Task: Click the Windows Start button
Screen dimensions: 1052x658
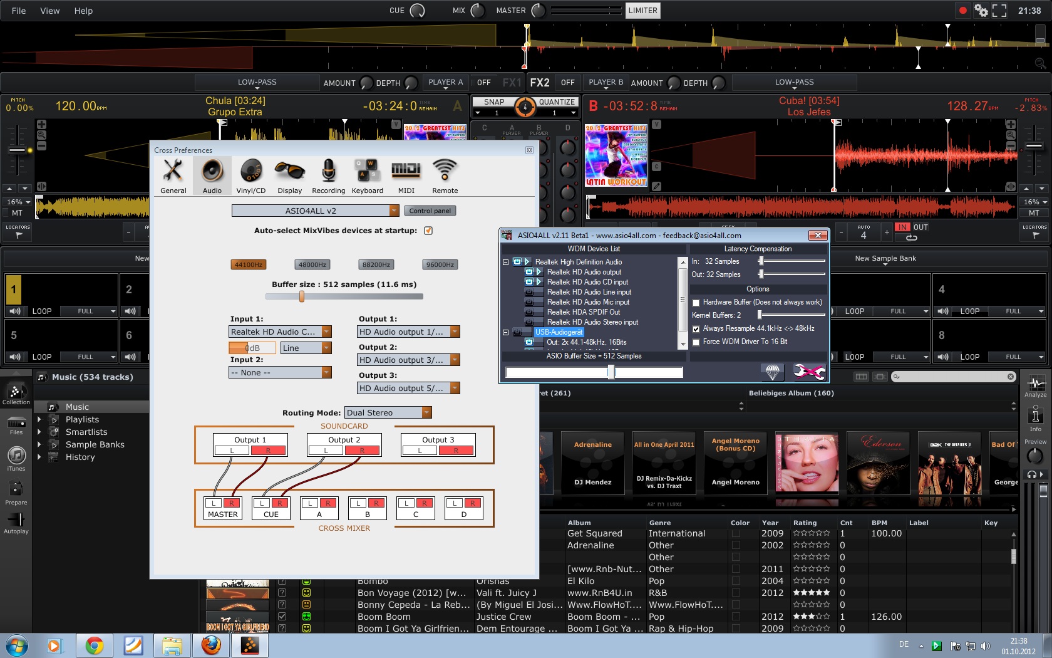Action: pyautogui.click(x=18, y=645)
